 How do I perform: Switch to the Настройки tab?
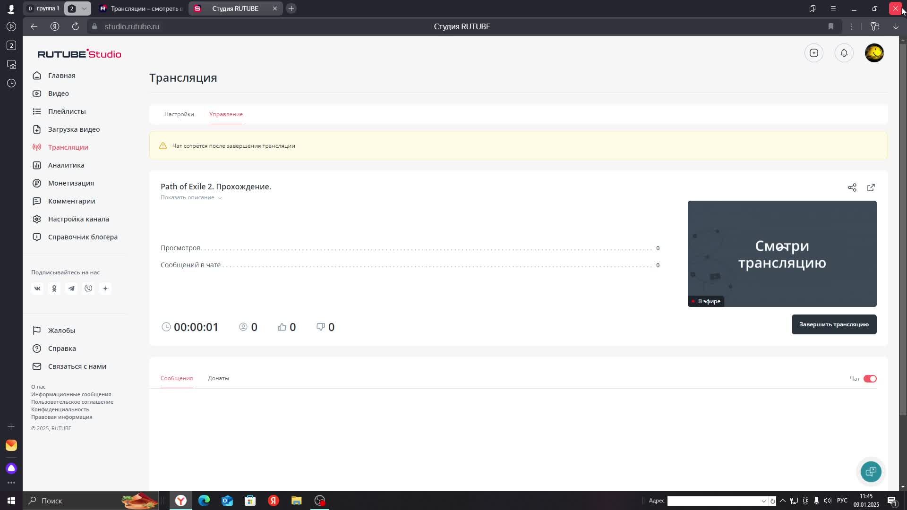coord(179,114)
